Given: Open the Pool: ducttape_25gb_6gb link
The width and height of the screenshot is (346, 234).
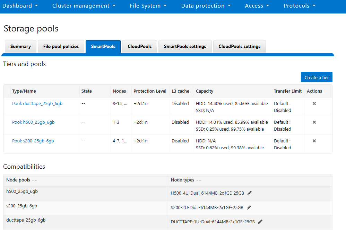Looking at the screenshot, I should click(37, 103).
